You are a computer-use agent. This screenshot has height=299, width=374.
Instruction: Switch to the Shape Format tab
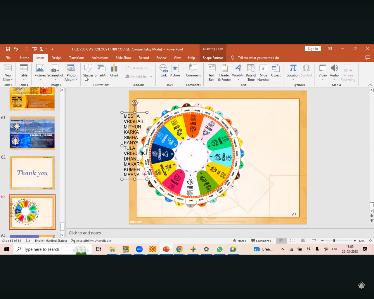pyautogui.click(x=213, y=58)
